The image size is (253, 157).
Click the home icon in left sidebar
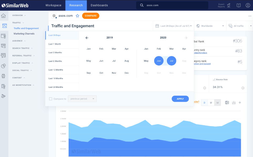tap(3, 16)
